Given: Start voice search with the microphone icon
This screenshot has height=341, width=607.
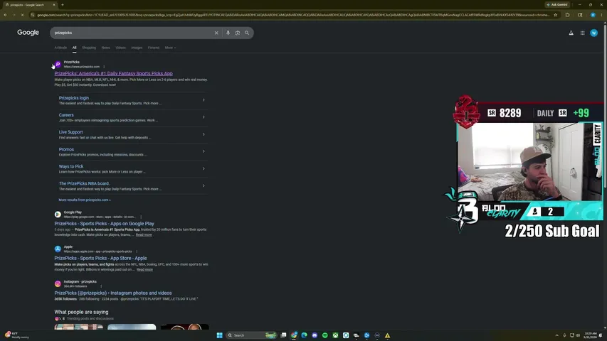Looking at the screenshot, I should 228,33.
